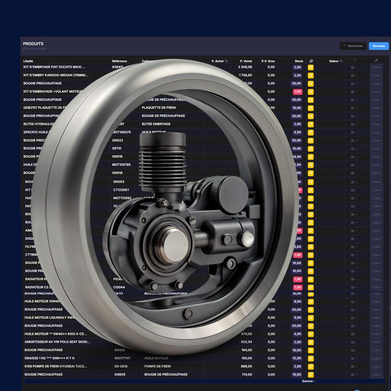Click sync icon for AMORTISSEUR AV VW POLO row

click(311, 342)
